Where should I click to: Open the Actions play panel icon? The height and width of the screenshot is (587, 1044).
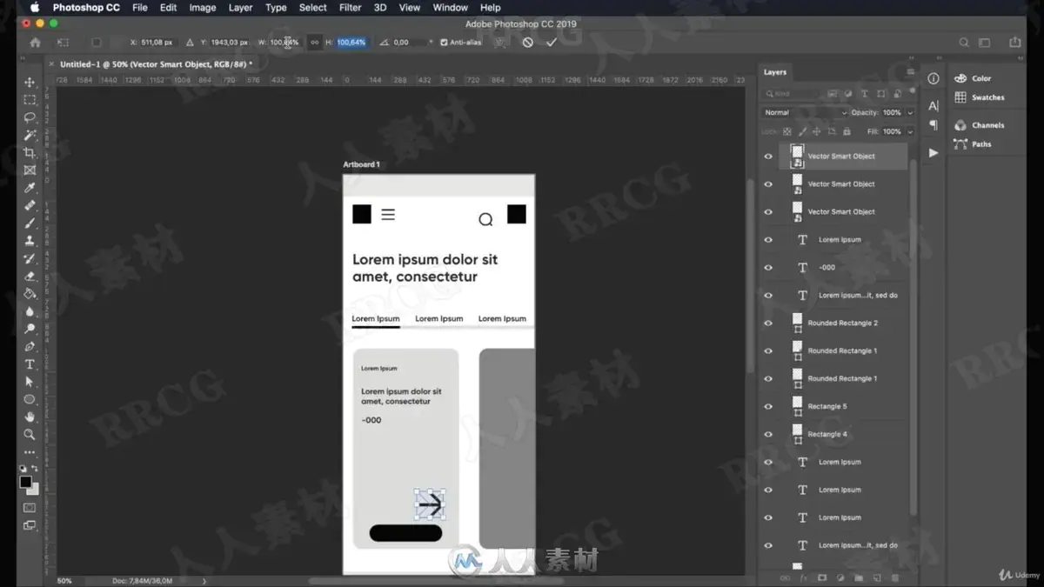coord(934,153)
